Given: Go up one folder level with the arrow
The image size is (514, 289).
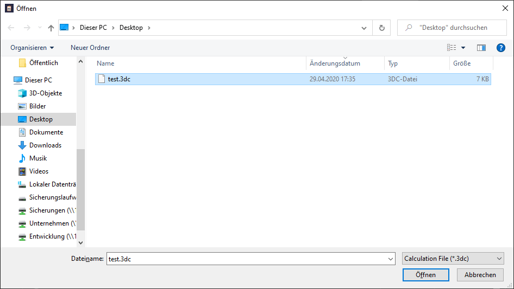Looking at the screenshot, I should [x=51, y=28].
